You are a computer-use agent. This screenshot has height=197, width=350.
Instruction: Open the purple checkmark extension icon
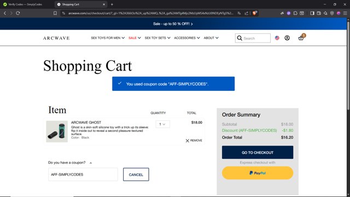[x=289, y=13]
